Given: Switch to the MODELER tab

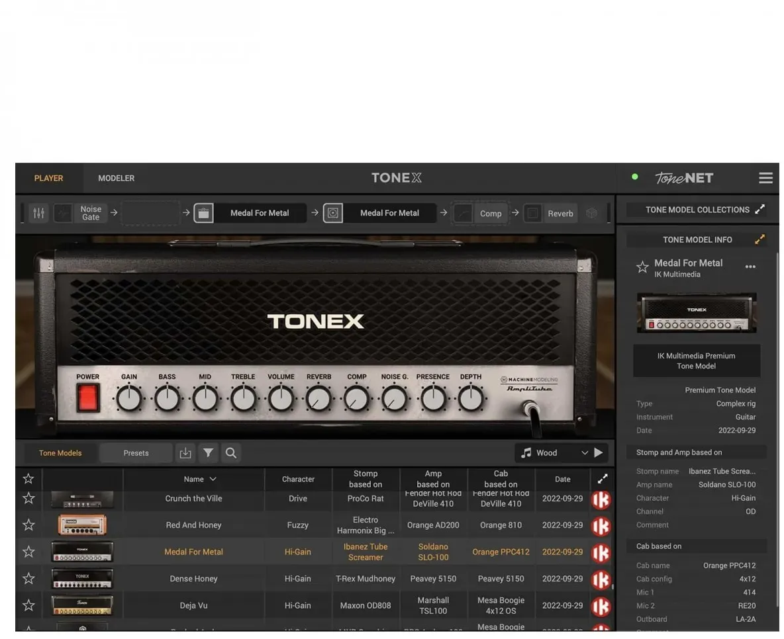Looking at the screenshot, I should tap(116, 179).
